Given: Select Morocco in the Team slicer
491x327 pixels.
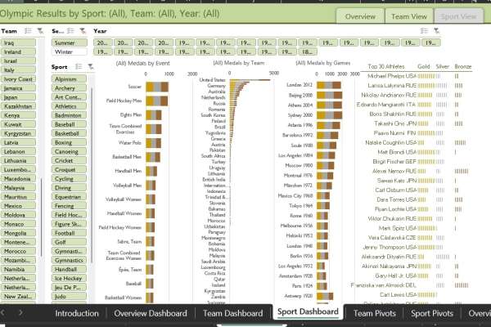Looking at the screenshot, I should 18,251.
